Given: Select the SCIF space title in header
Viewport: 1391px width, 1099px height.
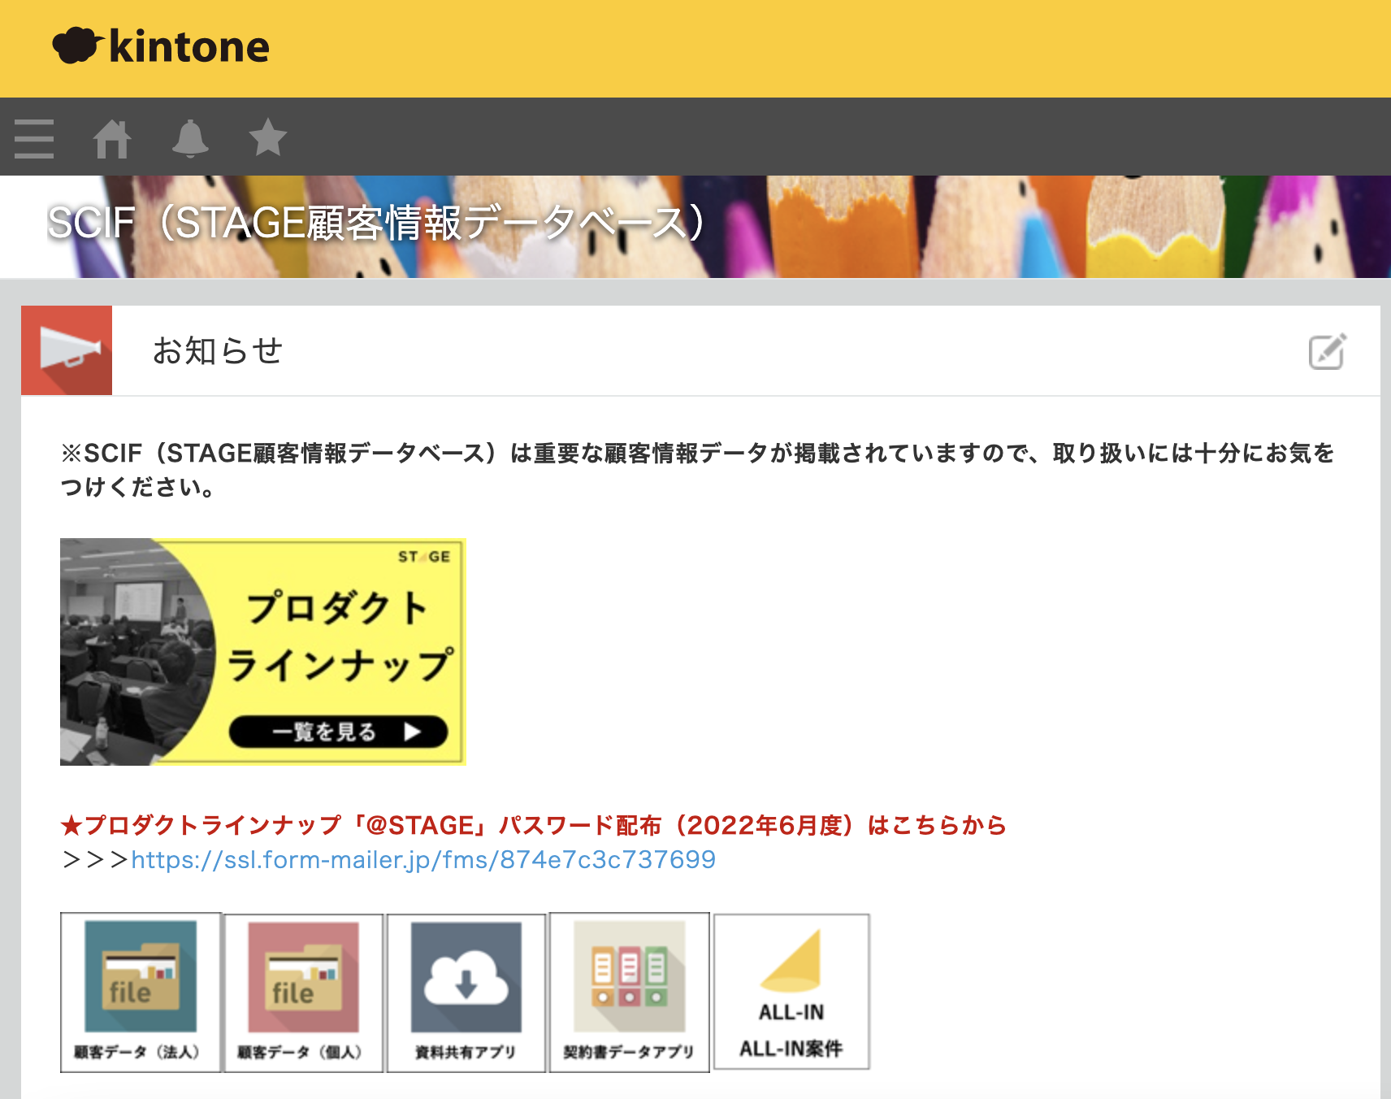Looking at the screenshot, I should pos(375,224).
